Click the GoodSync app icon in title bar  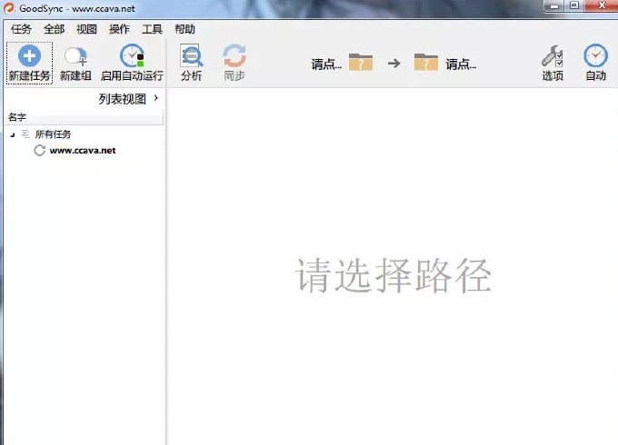click(9, 9)
